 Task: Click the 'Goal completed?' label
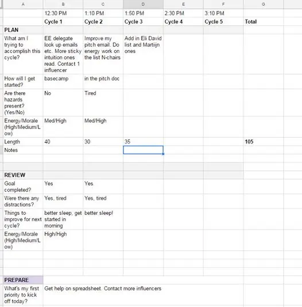[x=23, y=187]
